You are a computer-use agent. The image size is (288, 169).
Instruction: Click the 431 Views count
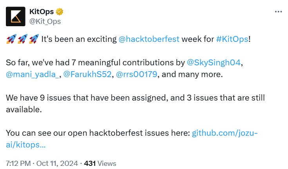(100, 163)
